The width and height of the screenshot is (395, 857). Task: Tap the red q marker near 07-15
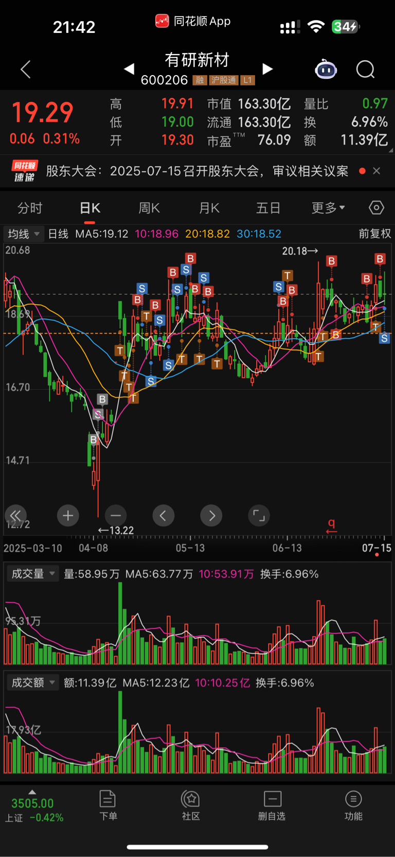pyautogui.click(x=331, y=525)
